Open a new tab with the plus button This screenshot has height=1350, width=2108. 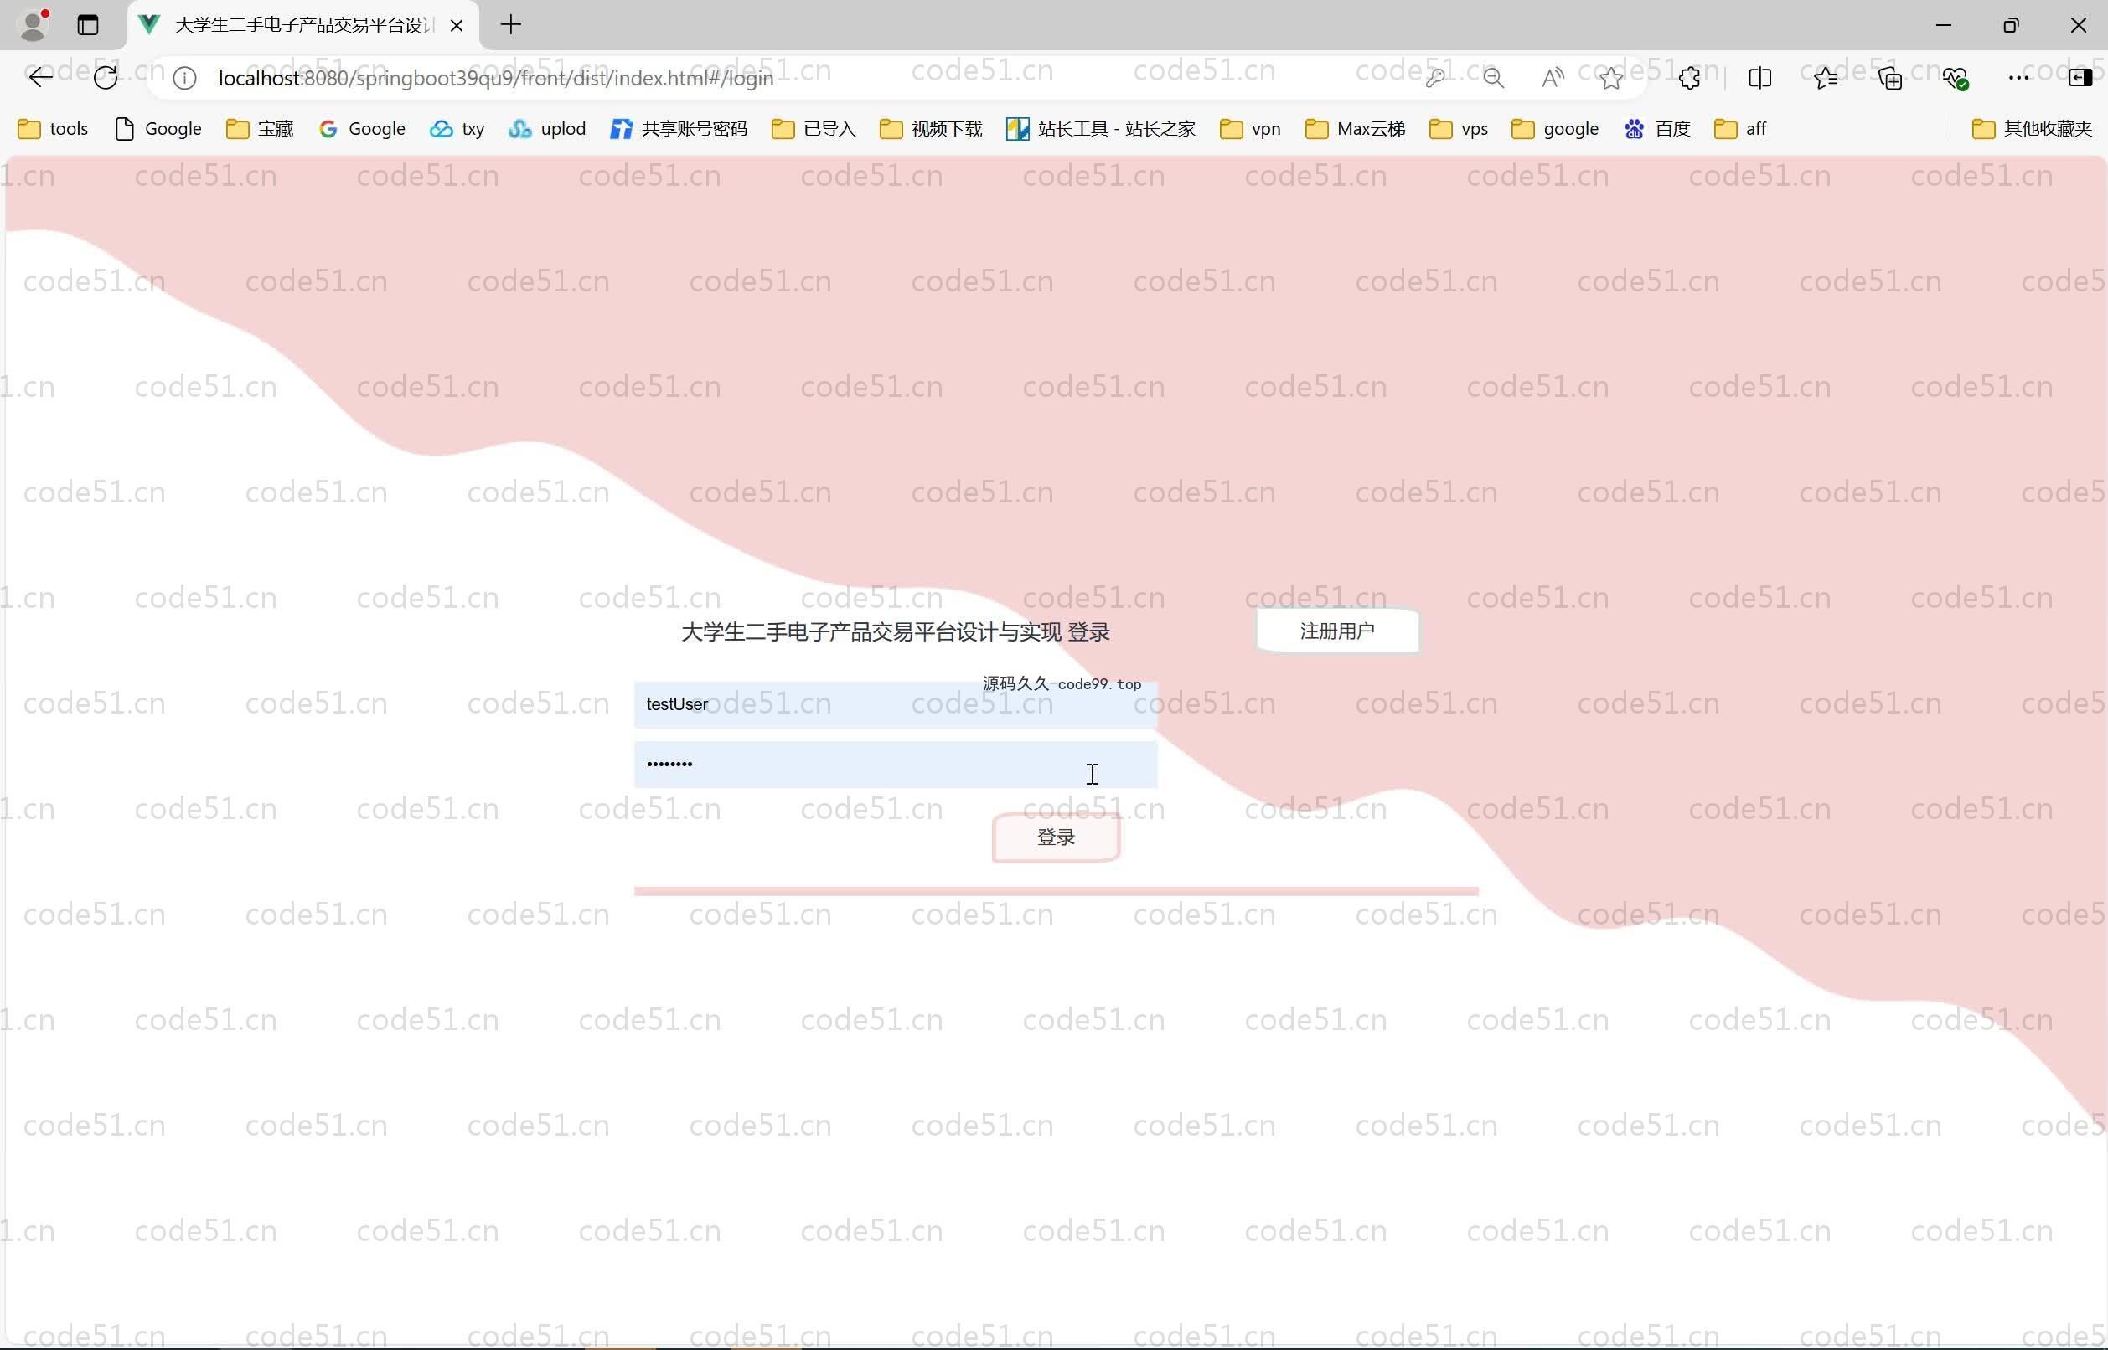click(510, 24)
